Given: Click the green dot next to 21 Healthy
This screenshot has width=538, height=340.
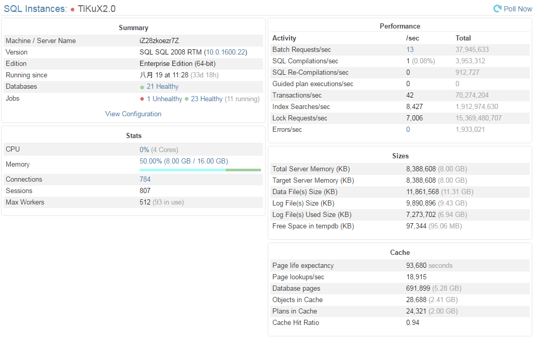Looking at the screenshot, I should pyautogui.click(x=142, y=87).
